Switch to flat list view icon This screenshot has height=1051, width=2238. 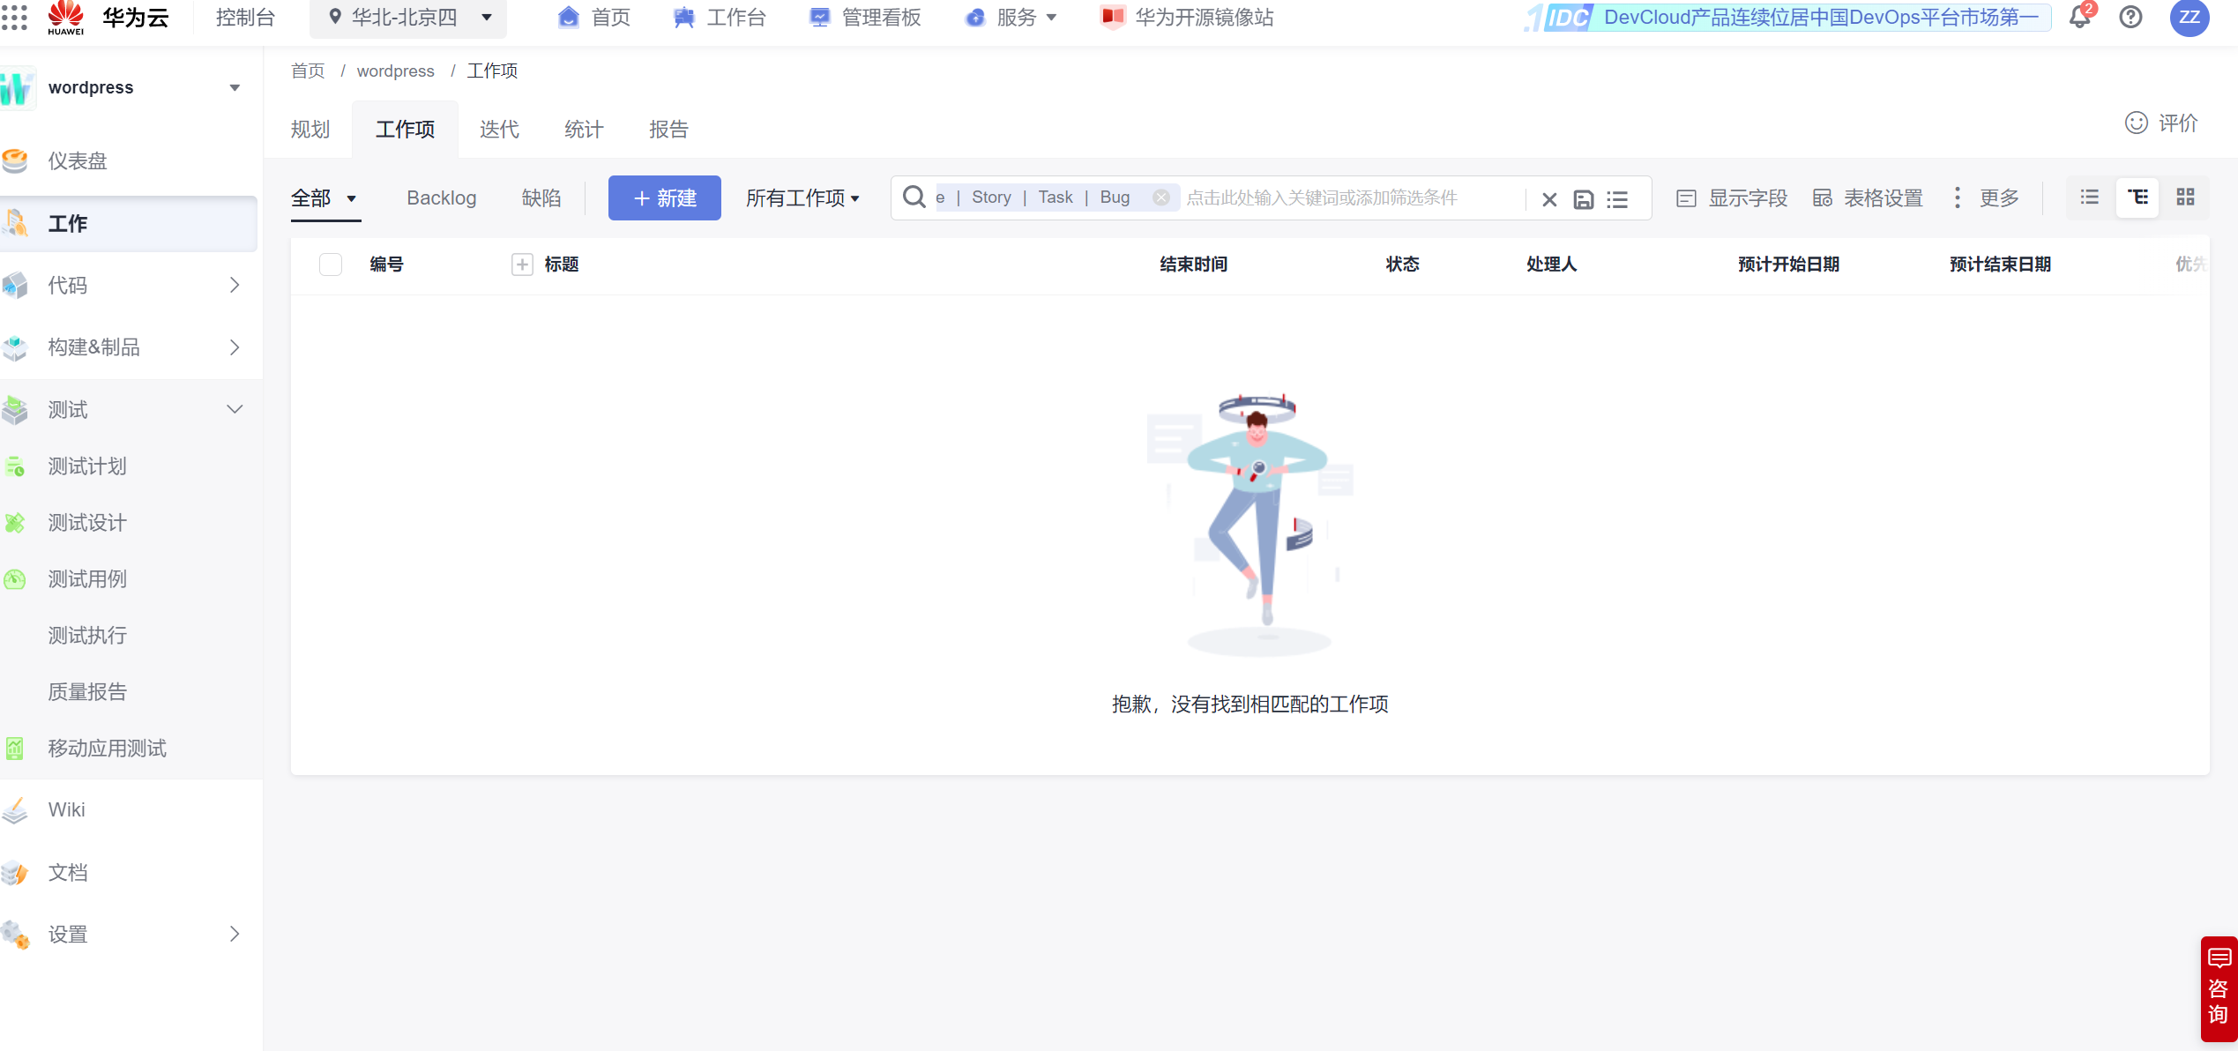2089,198
